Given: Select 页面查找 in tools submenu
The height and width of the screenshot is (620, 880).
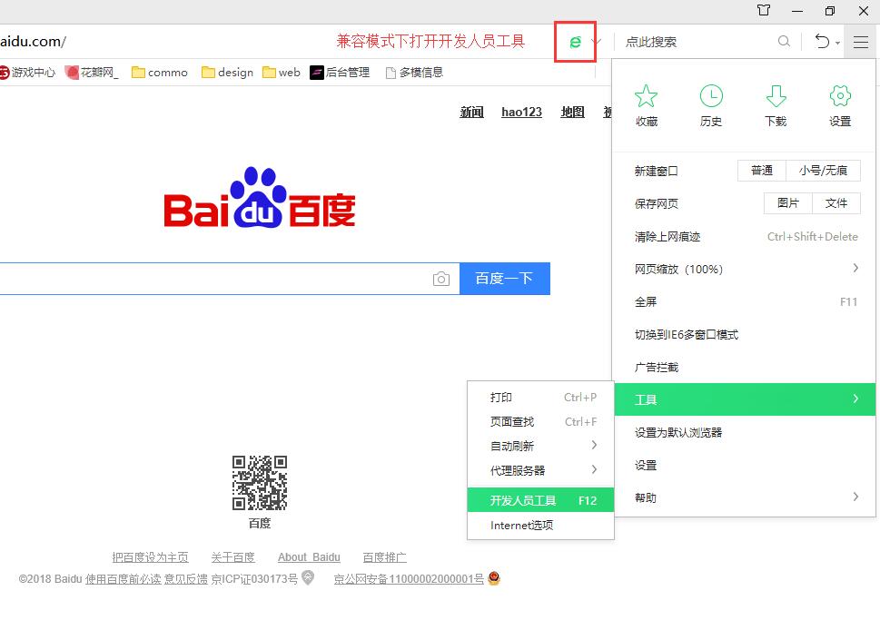Looking at the screenshot, I should click(541, 422).
